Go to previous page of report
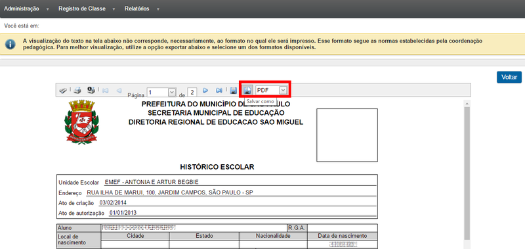The height and width of the screenshot is (249, 525). click(x=119, y=91)
